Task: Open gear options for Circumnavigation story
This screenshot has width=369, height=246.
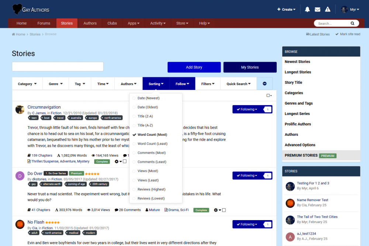Action: point(118,162)
